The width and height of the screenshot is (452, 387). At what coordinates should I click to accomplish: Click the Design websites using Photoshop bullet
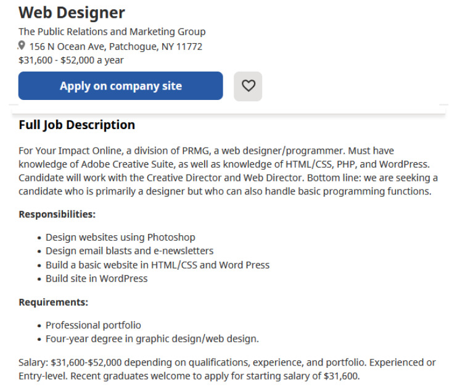tap(120, 237)
